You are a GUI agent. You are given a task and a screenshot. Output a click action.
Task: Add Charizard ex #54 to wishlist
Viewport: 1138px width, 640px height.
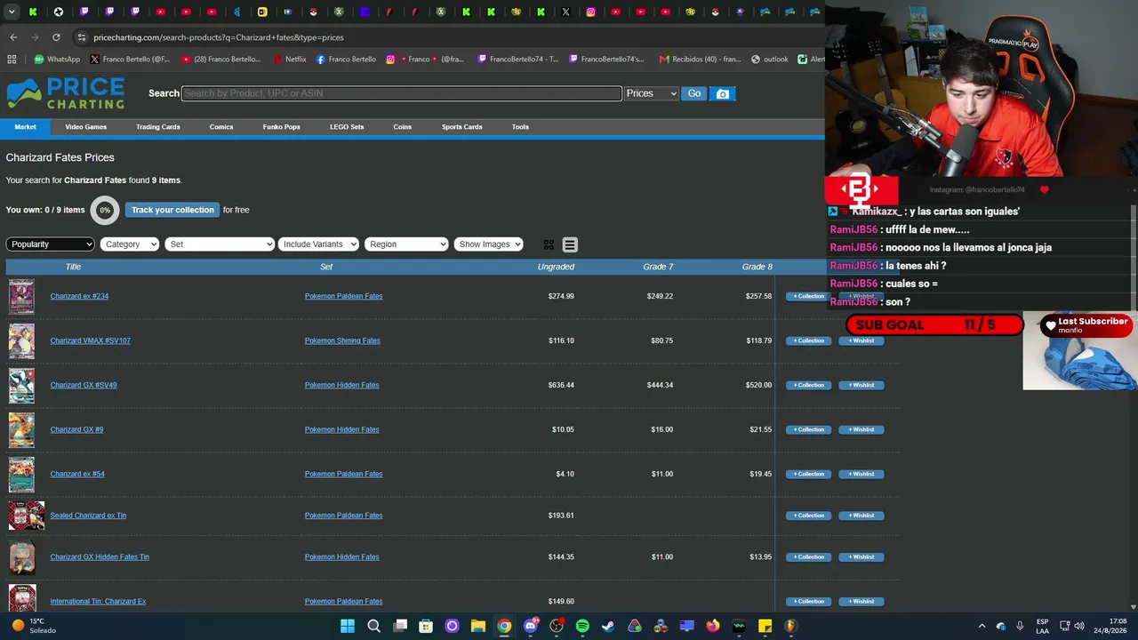(862, 474)
